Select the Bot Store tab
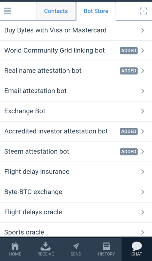 point(96,11)
